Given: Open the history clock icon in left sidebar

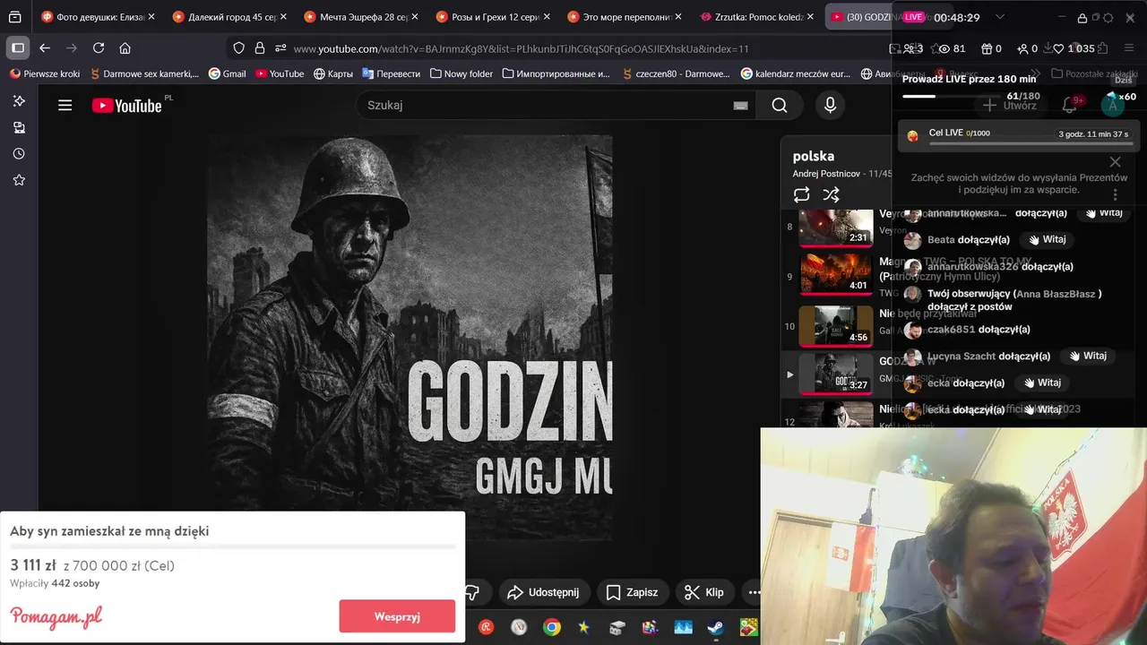Looking at the screenshot, I should pyautogui.click(x=19, y=154).
